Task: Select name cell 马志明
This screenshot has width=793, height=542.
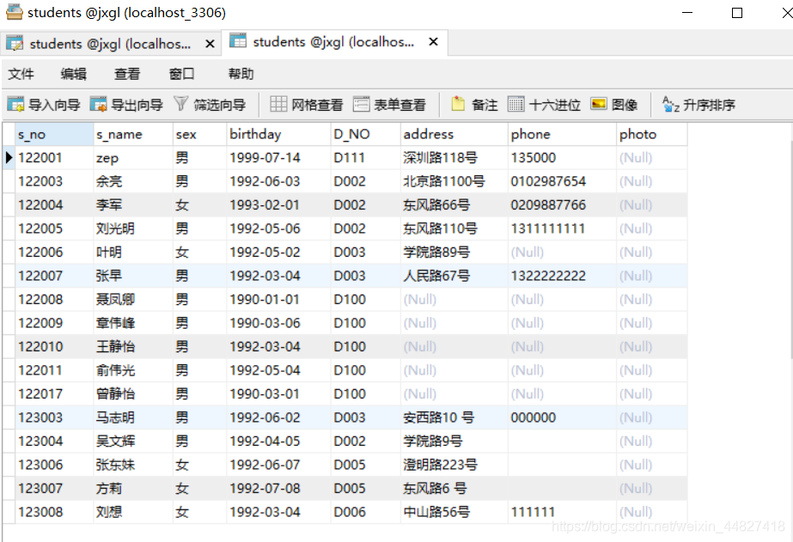Action: 133,417
